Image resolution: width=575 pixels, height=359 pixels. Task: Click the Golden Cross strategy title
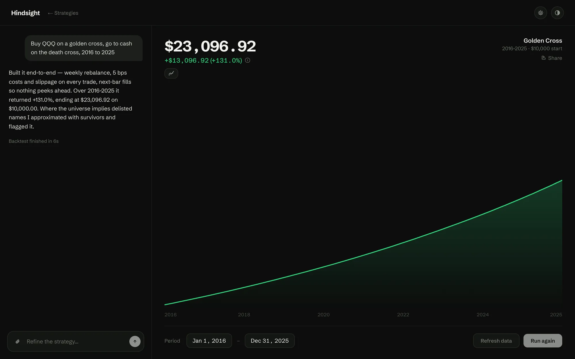click(543, 40)
